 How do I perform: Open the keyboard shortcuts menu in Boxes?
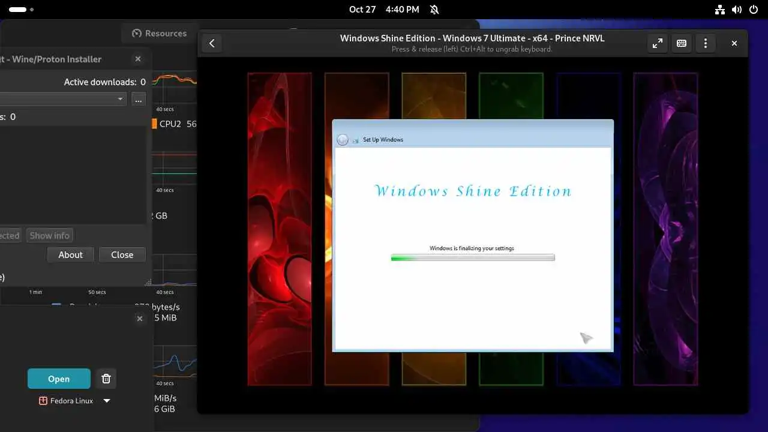click(682, 43)
